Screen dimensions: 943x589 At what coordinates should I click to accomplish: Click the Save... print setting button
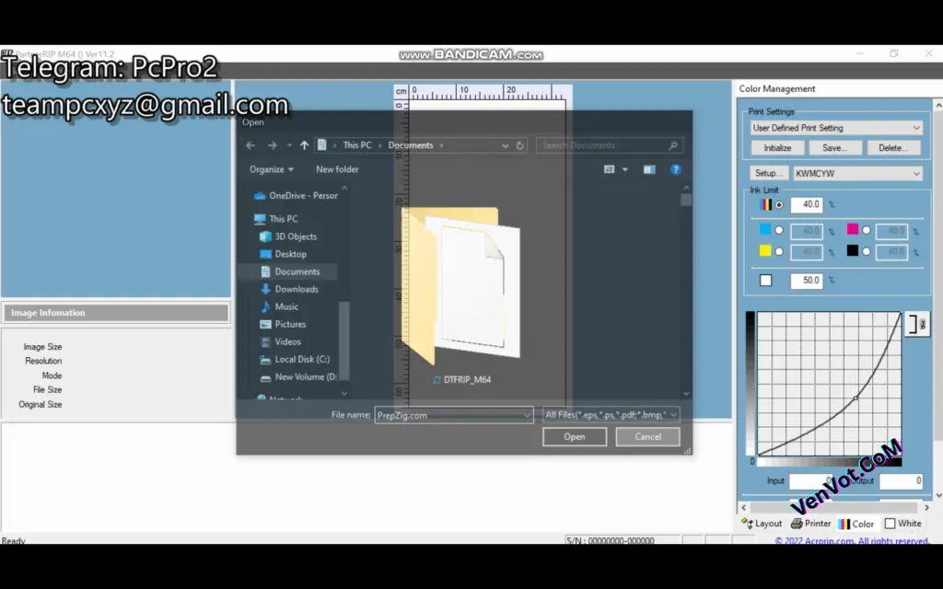click(x=834, y=148)
